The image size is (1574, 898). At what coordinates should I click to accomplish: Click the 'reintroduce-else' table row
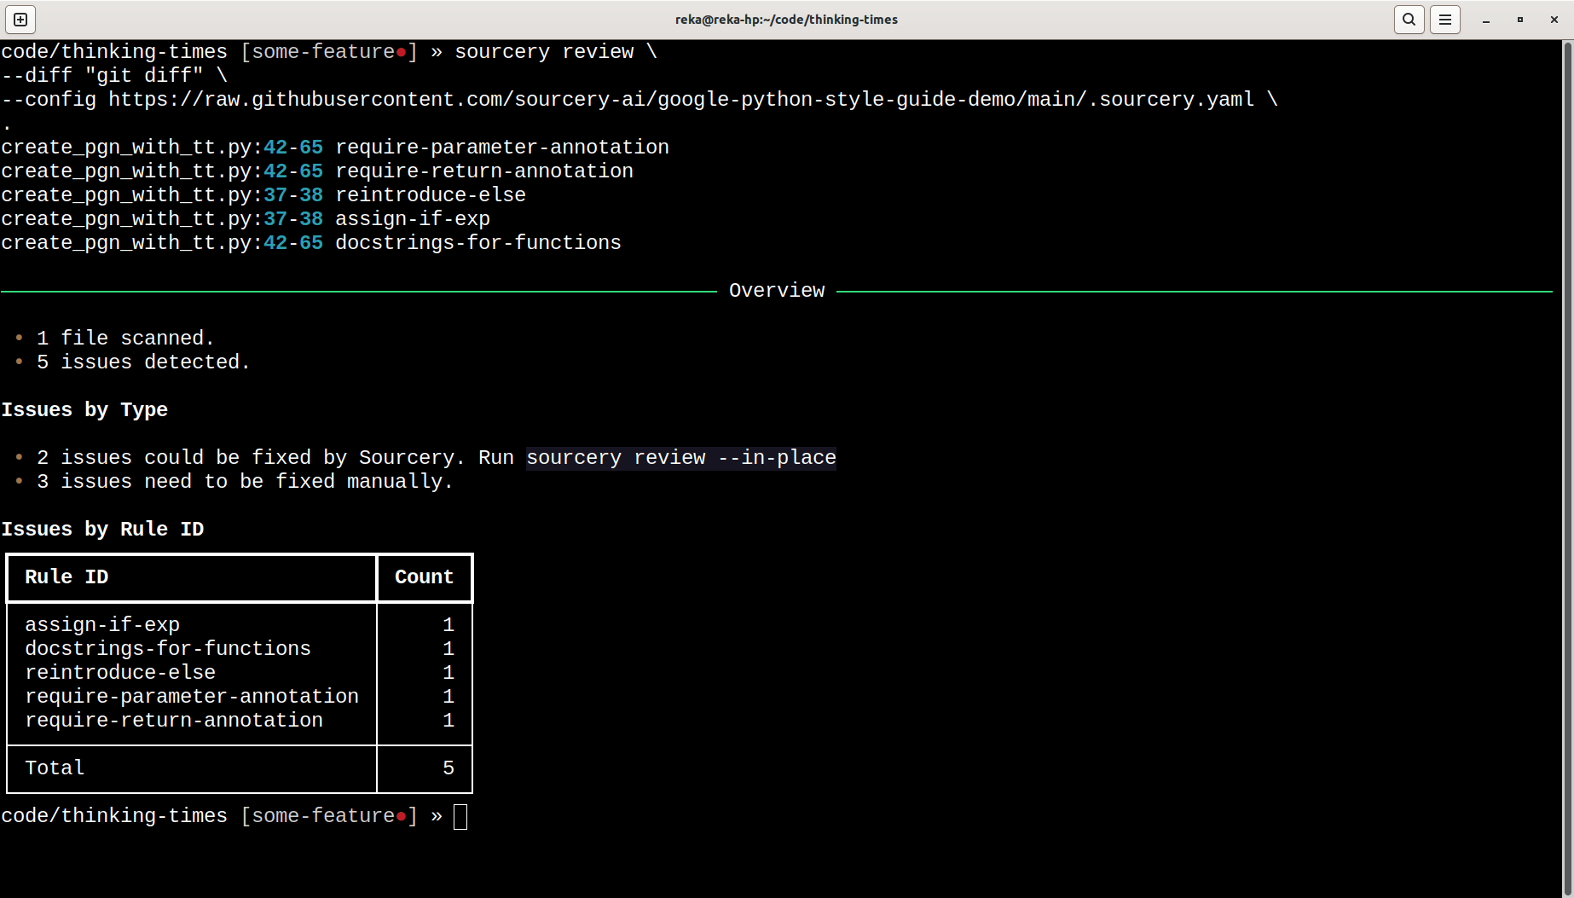(239, 673)
